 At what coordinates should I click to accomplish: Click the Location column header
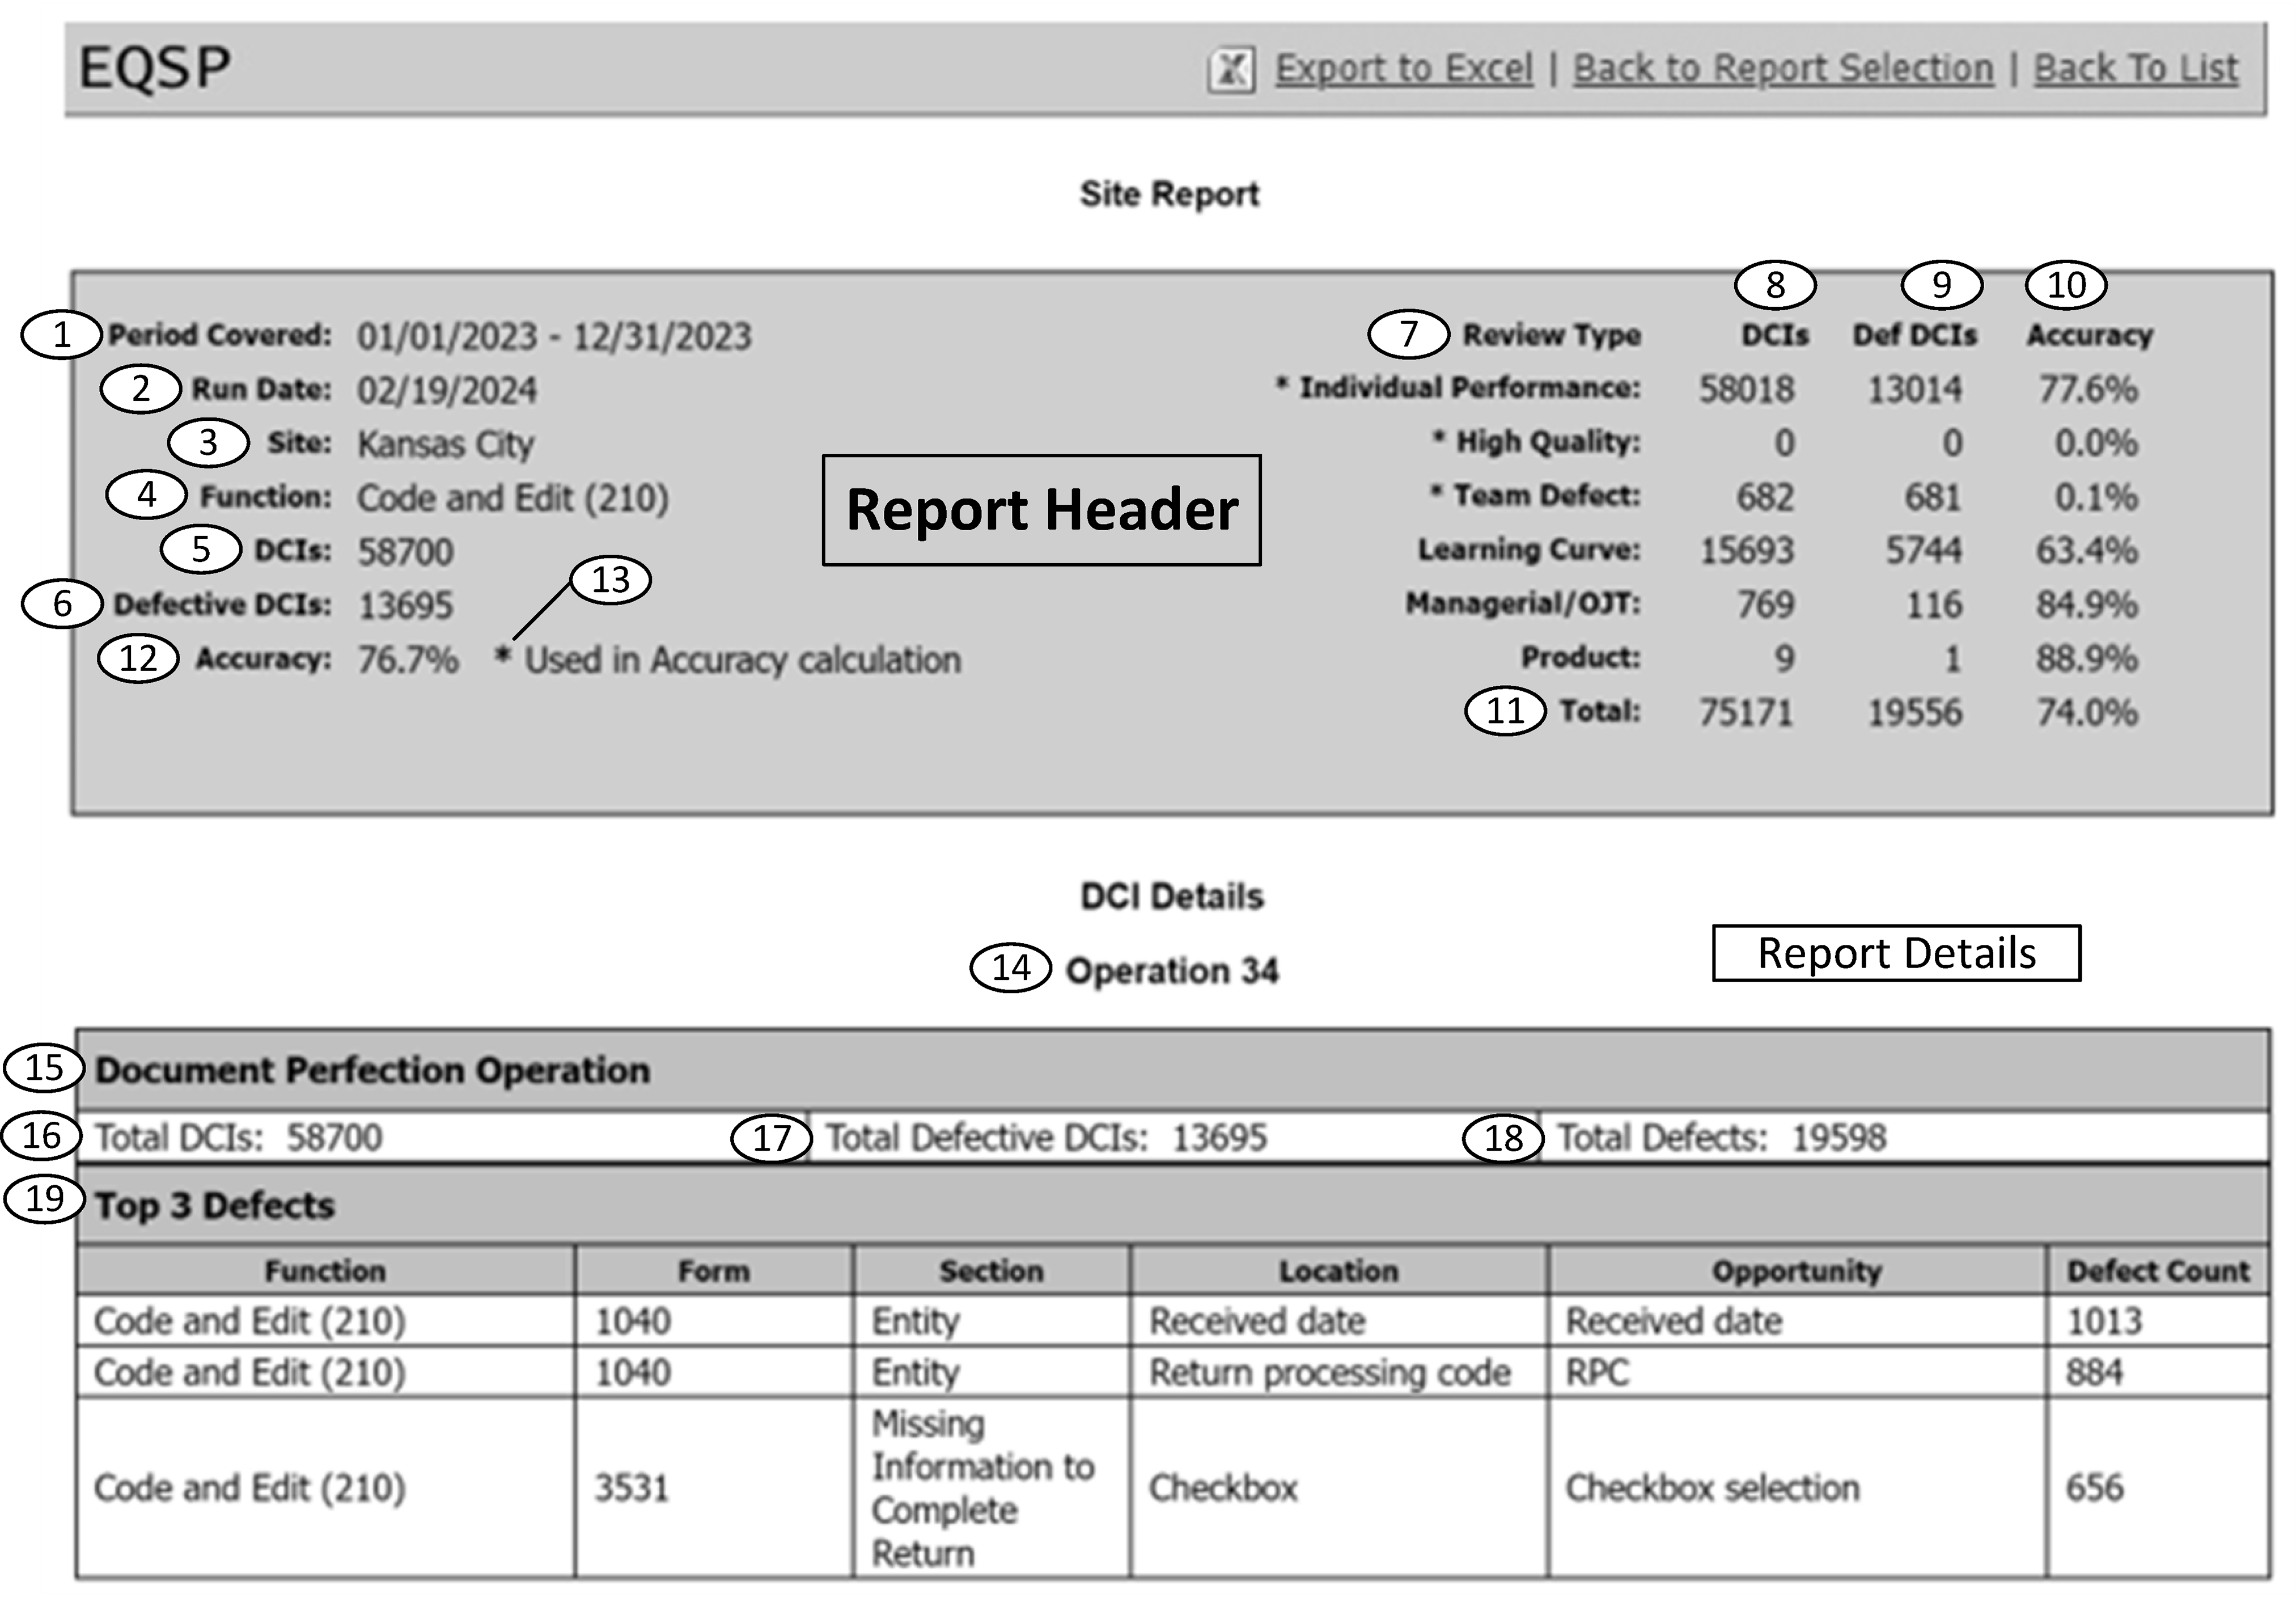pos(1338,1271)
